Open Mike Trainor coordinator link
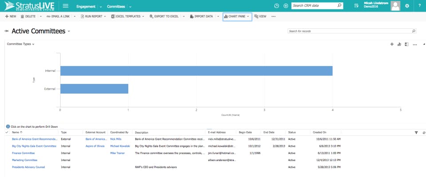Viewport: 426px width, 177px height. (117, 153)
